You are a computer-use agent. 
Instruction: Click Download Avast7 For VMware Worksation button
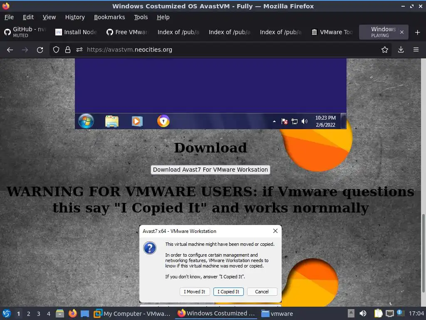pos(210,170)
